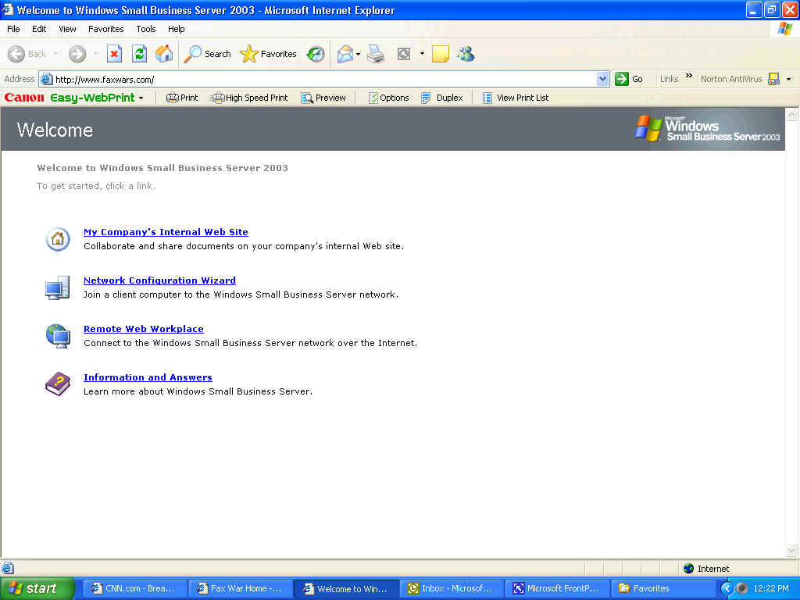Click the Internet zone globe in status bar

tap(689, 569)
